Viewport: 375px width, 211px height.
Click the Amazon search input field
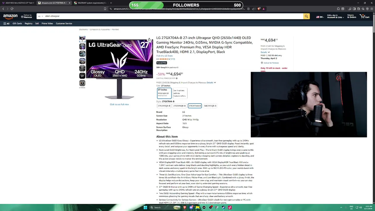tap(173, 16)
